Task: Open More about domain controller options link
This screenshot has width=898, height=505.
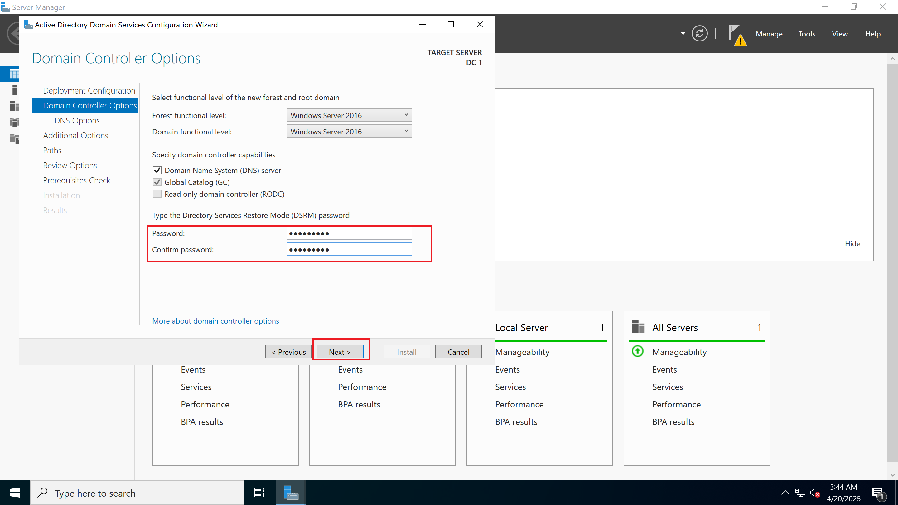Action: click(x=215, y=321)
